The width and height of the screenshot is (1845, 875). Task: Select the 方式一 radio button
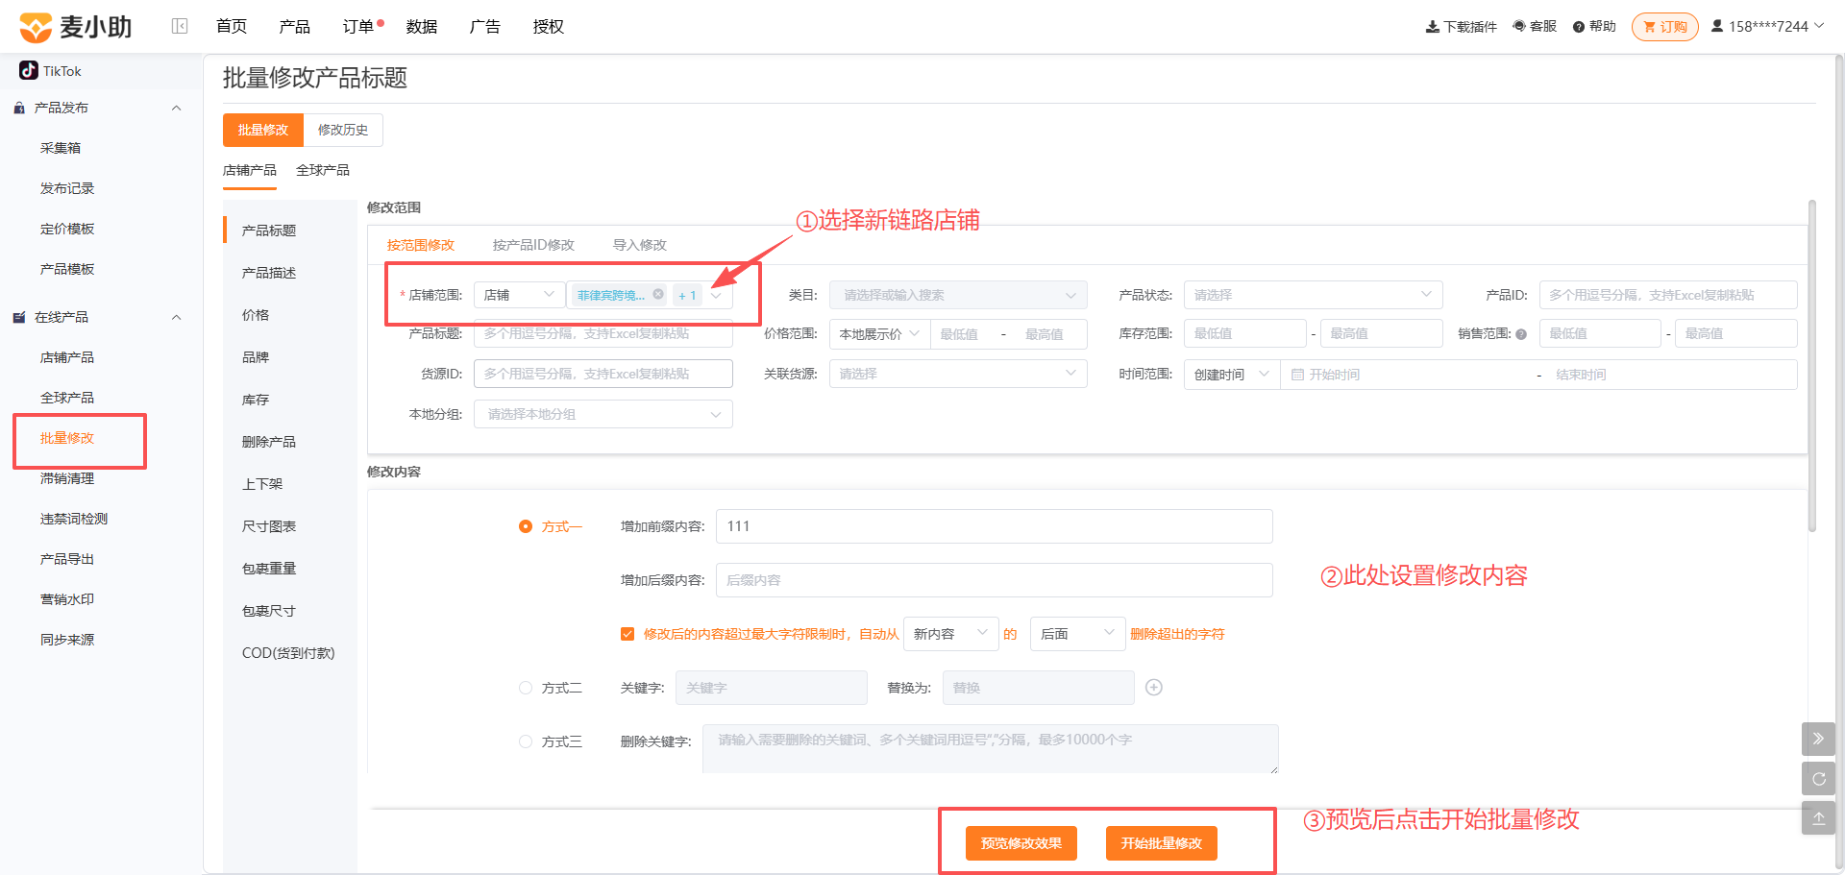(x=526, y=526)
